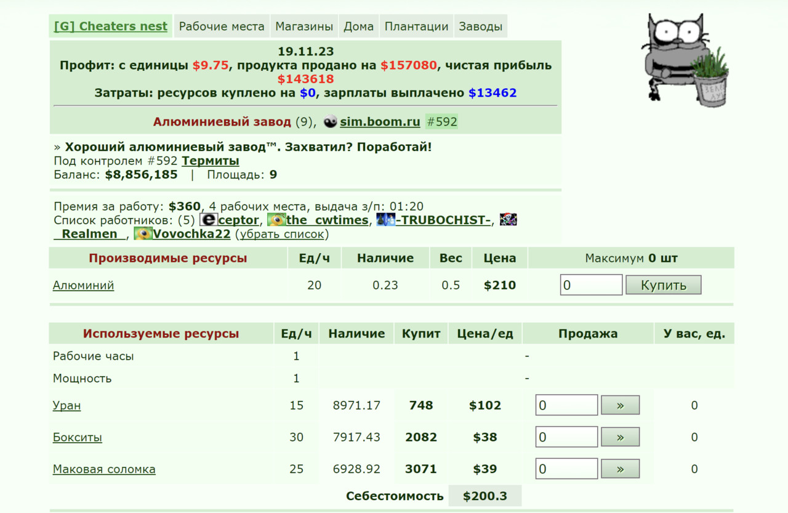Click the Маковая соломка price $39
This screenshot has height=513, width=788.
pyautogui.click(x=485, y=470)
